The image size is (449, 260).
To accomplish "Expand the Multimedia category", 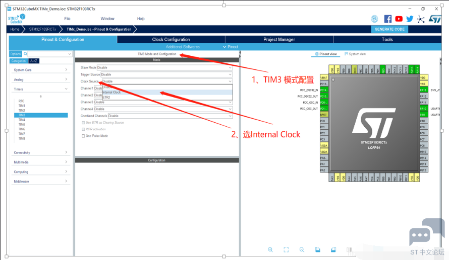I will [41, 162].
